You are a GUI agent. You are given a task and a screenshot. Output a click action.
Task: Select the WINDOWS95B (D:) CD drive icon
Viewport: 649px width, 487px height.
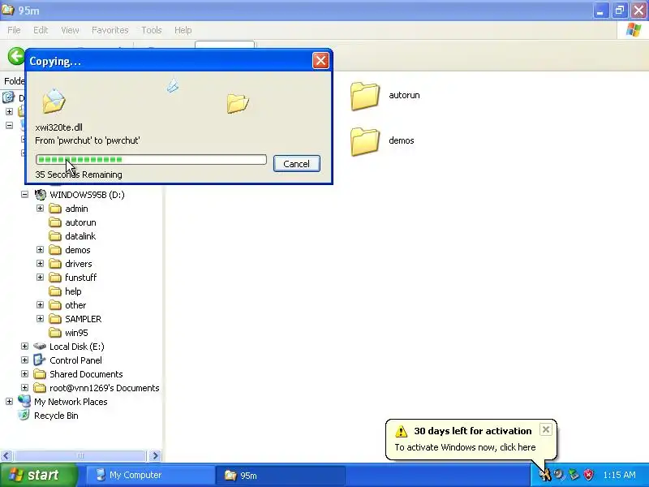(x=40, y=194)
